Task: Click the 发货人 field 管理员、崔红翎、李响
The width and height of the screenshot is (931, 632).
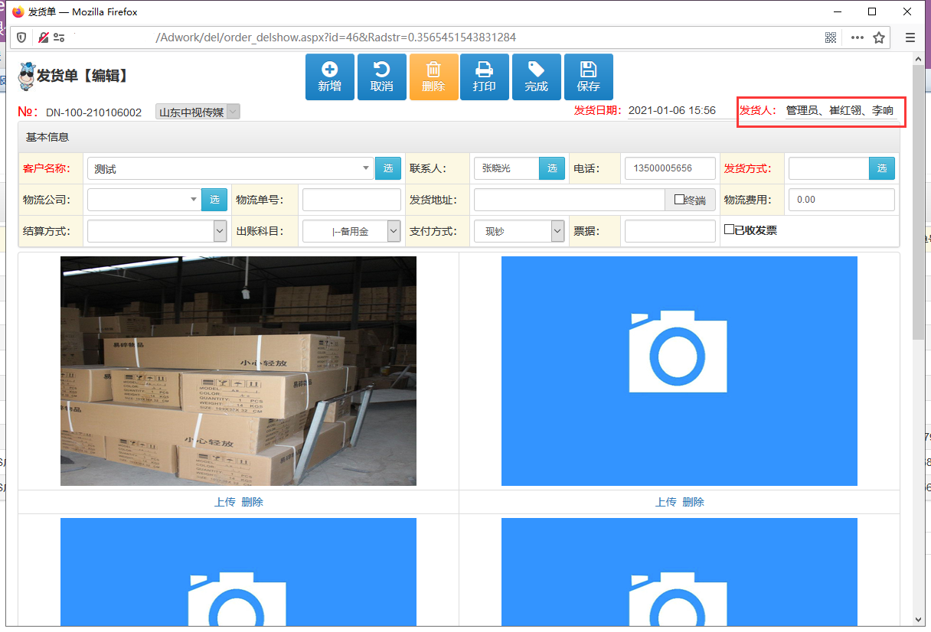Action: point(840,111)
